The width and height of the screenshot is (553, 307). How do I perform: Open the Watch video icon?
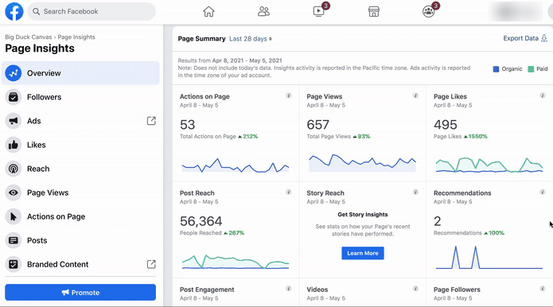318,12
